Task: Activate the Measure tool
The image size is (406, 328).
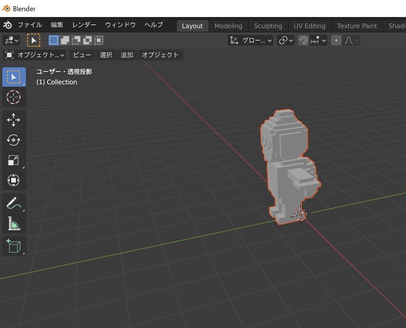Action: [14, 223]
